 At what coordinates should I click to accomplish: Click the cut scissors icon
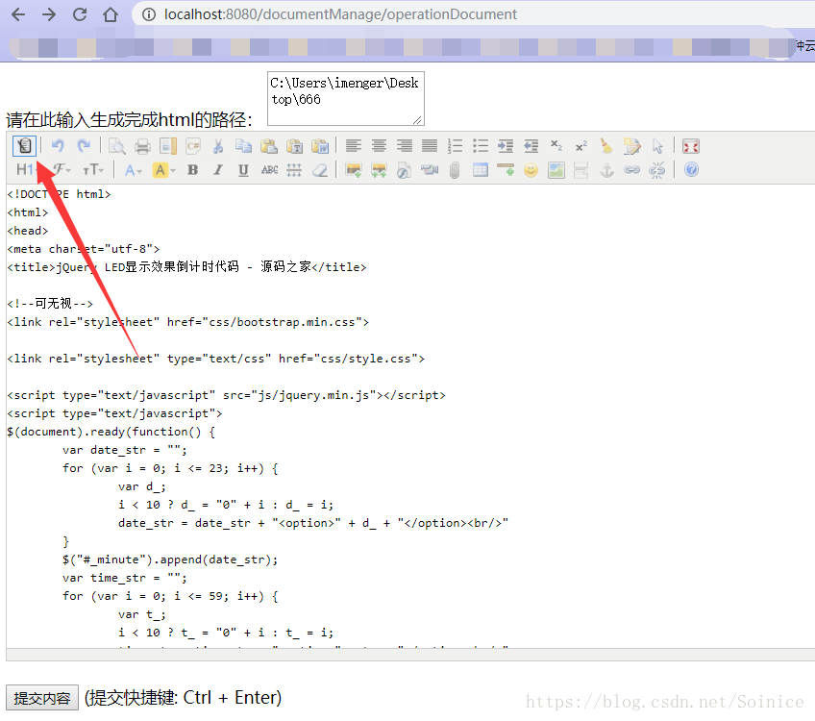218,146
